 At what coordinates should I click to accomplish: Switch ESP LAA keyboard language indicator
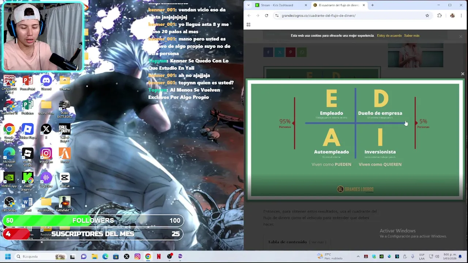click(422, 256)
